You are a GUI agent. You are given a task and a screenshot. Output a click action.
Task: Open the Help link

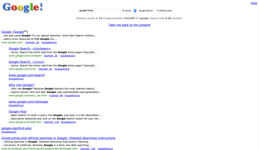(254, 3)
